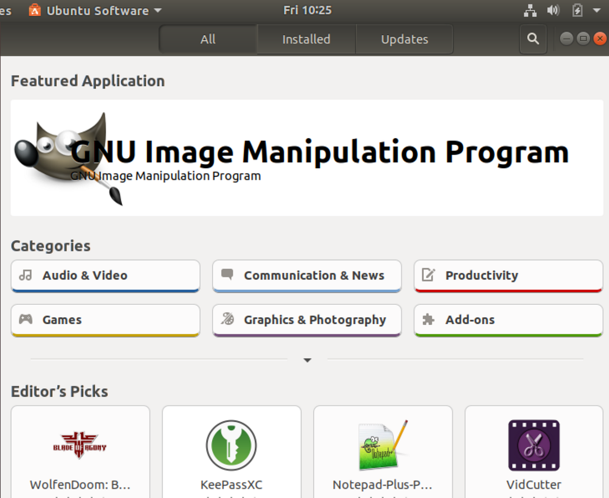Click the volume icon in the system tray
The height and width of the screenshot is (498, 609).
pyautogui.click(x=554, y=10)
